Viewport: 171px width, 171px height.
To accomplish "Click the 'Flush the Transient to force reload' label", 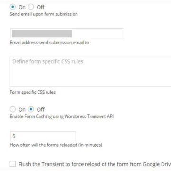I will click(x=95, y=164).
